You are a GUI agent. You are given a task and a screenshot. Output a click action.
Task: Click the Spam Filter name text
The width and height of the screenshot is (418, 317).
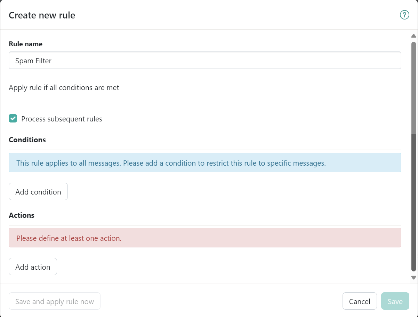coord(33,61)
